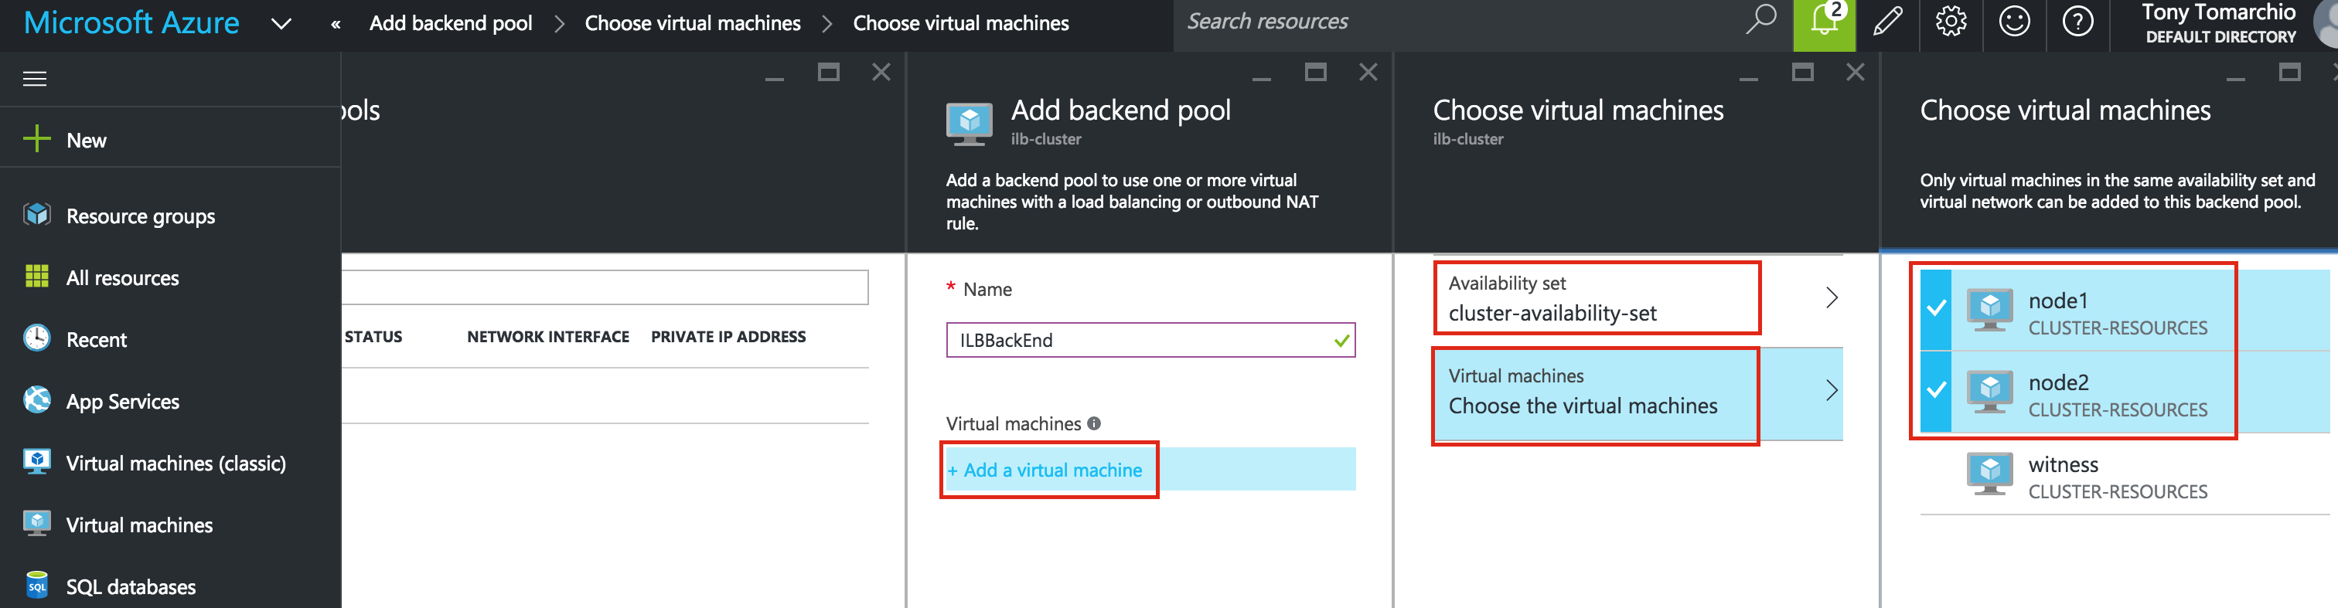2338x608 pixels.
Task: Click the All resources grid icon
Action: click(37, 277)
